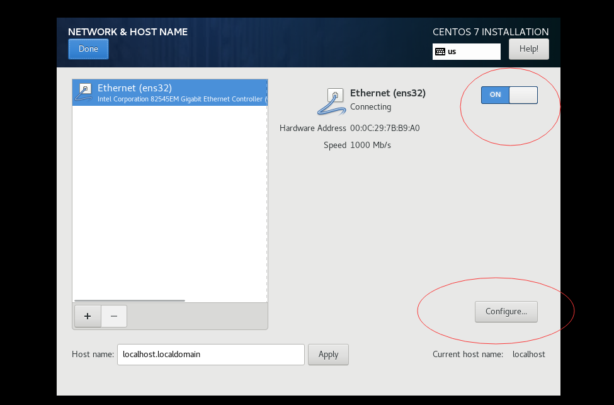Click the us keyboard layout indicator
Screen dimensions: 614x405
tap(467, 52)
